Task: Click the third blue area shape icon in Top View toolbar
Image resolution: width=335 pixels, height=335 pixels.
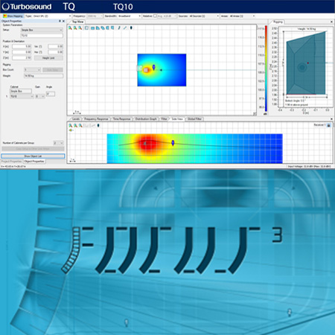Action: pyautogui.click(x=103, y=28)
